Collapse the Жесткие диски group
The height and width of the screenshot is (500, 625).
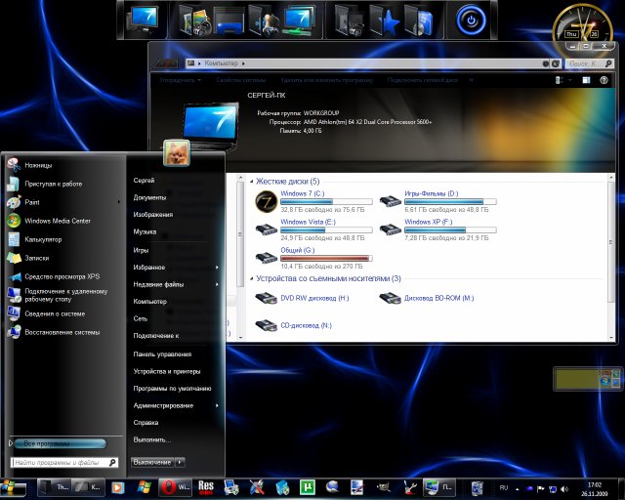click(x=250, y=182)
